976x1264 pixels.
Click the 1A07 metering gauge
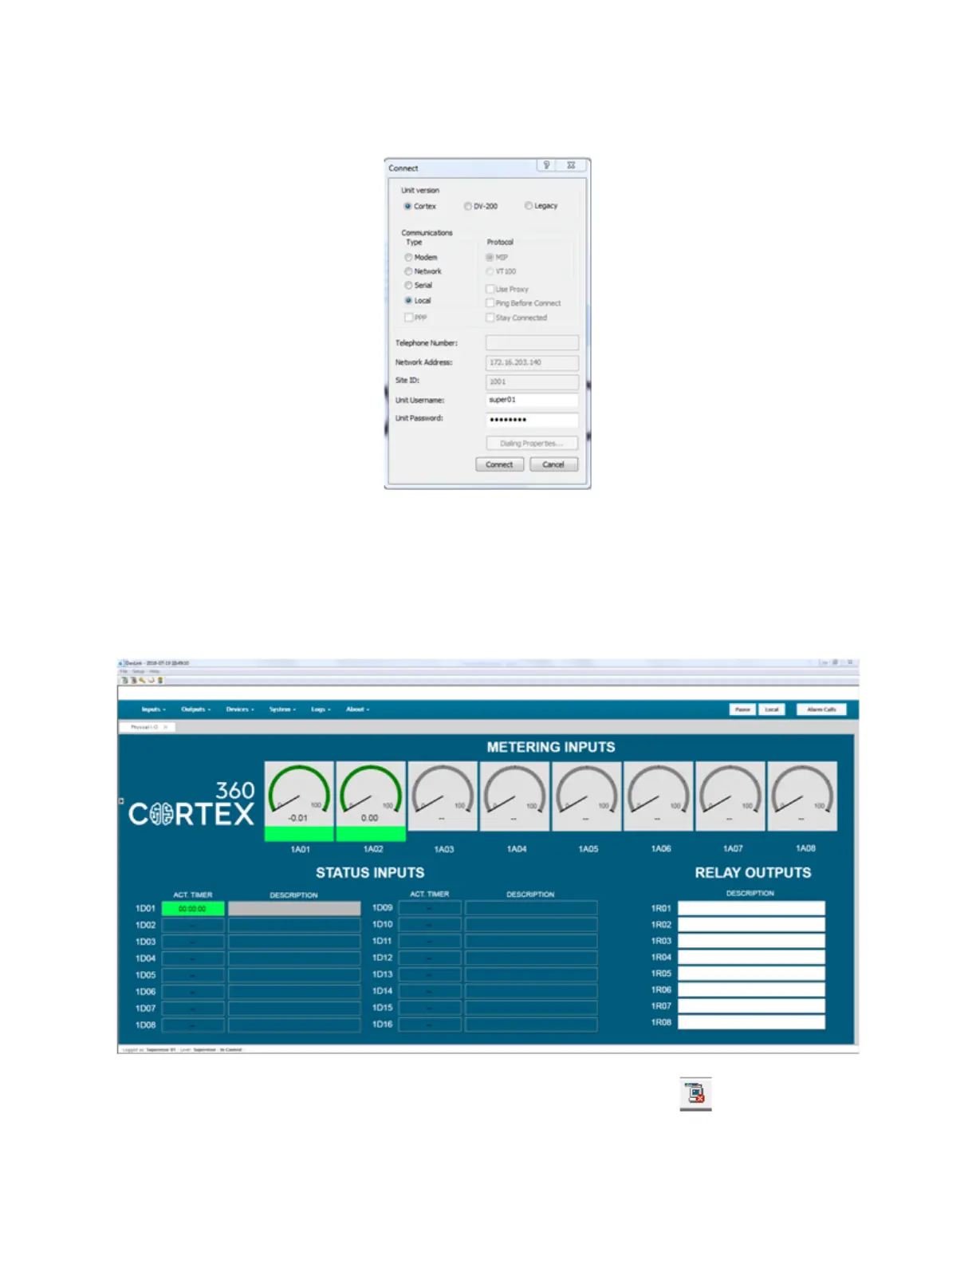[730, 796]
